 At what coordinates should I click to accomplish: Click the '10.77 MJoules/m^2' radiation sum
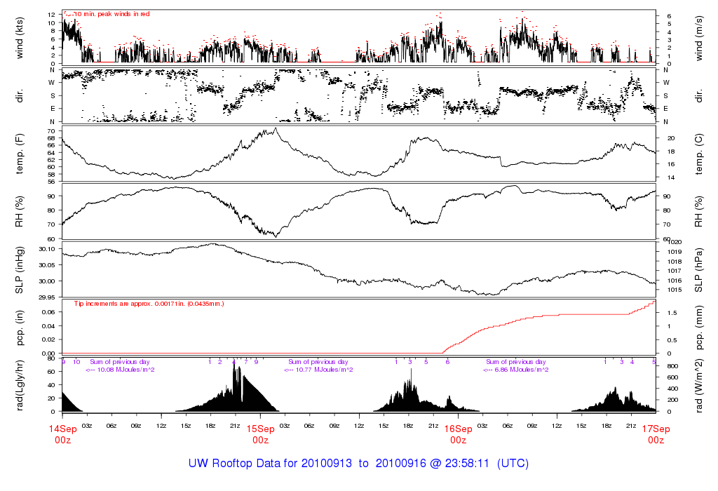coord(324,370)
